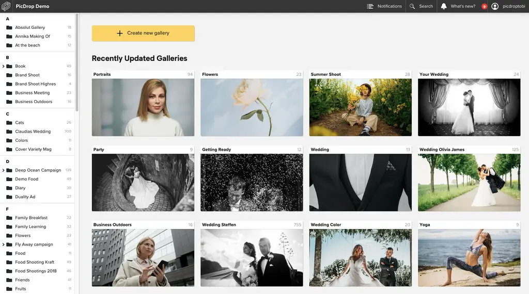Click Create new gallery button

click(143, 34)
